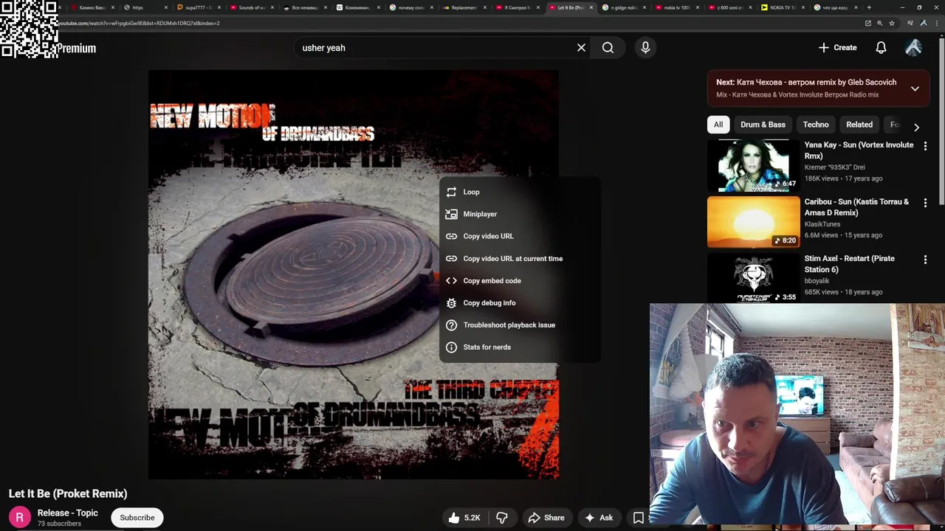The image size is (945, 531).
Task: Clear the search text with X icon
Action: pos(581,48)
